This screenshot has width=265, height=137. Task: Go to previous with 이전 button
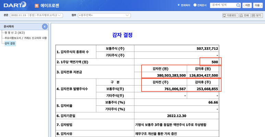(247, 5)
